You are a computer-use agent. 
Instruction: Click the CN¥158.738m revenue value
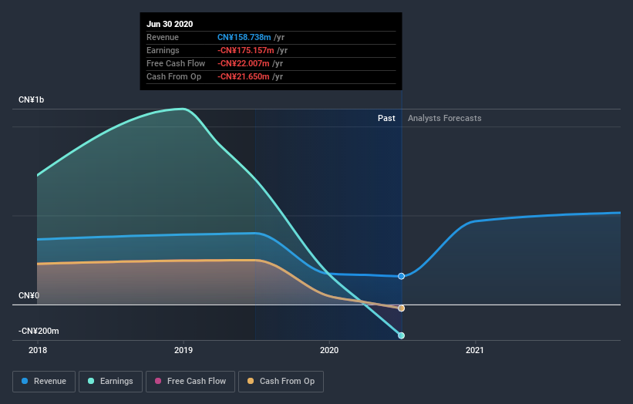tap(244, 37)
